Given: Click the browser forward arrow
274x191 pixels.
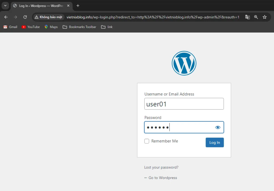Looking at the screenshot, I should [16, 17].
